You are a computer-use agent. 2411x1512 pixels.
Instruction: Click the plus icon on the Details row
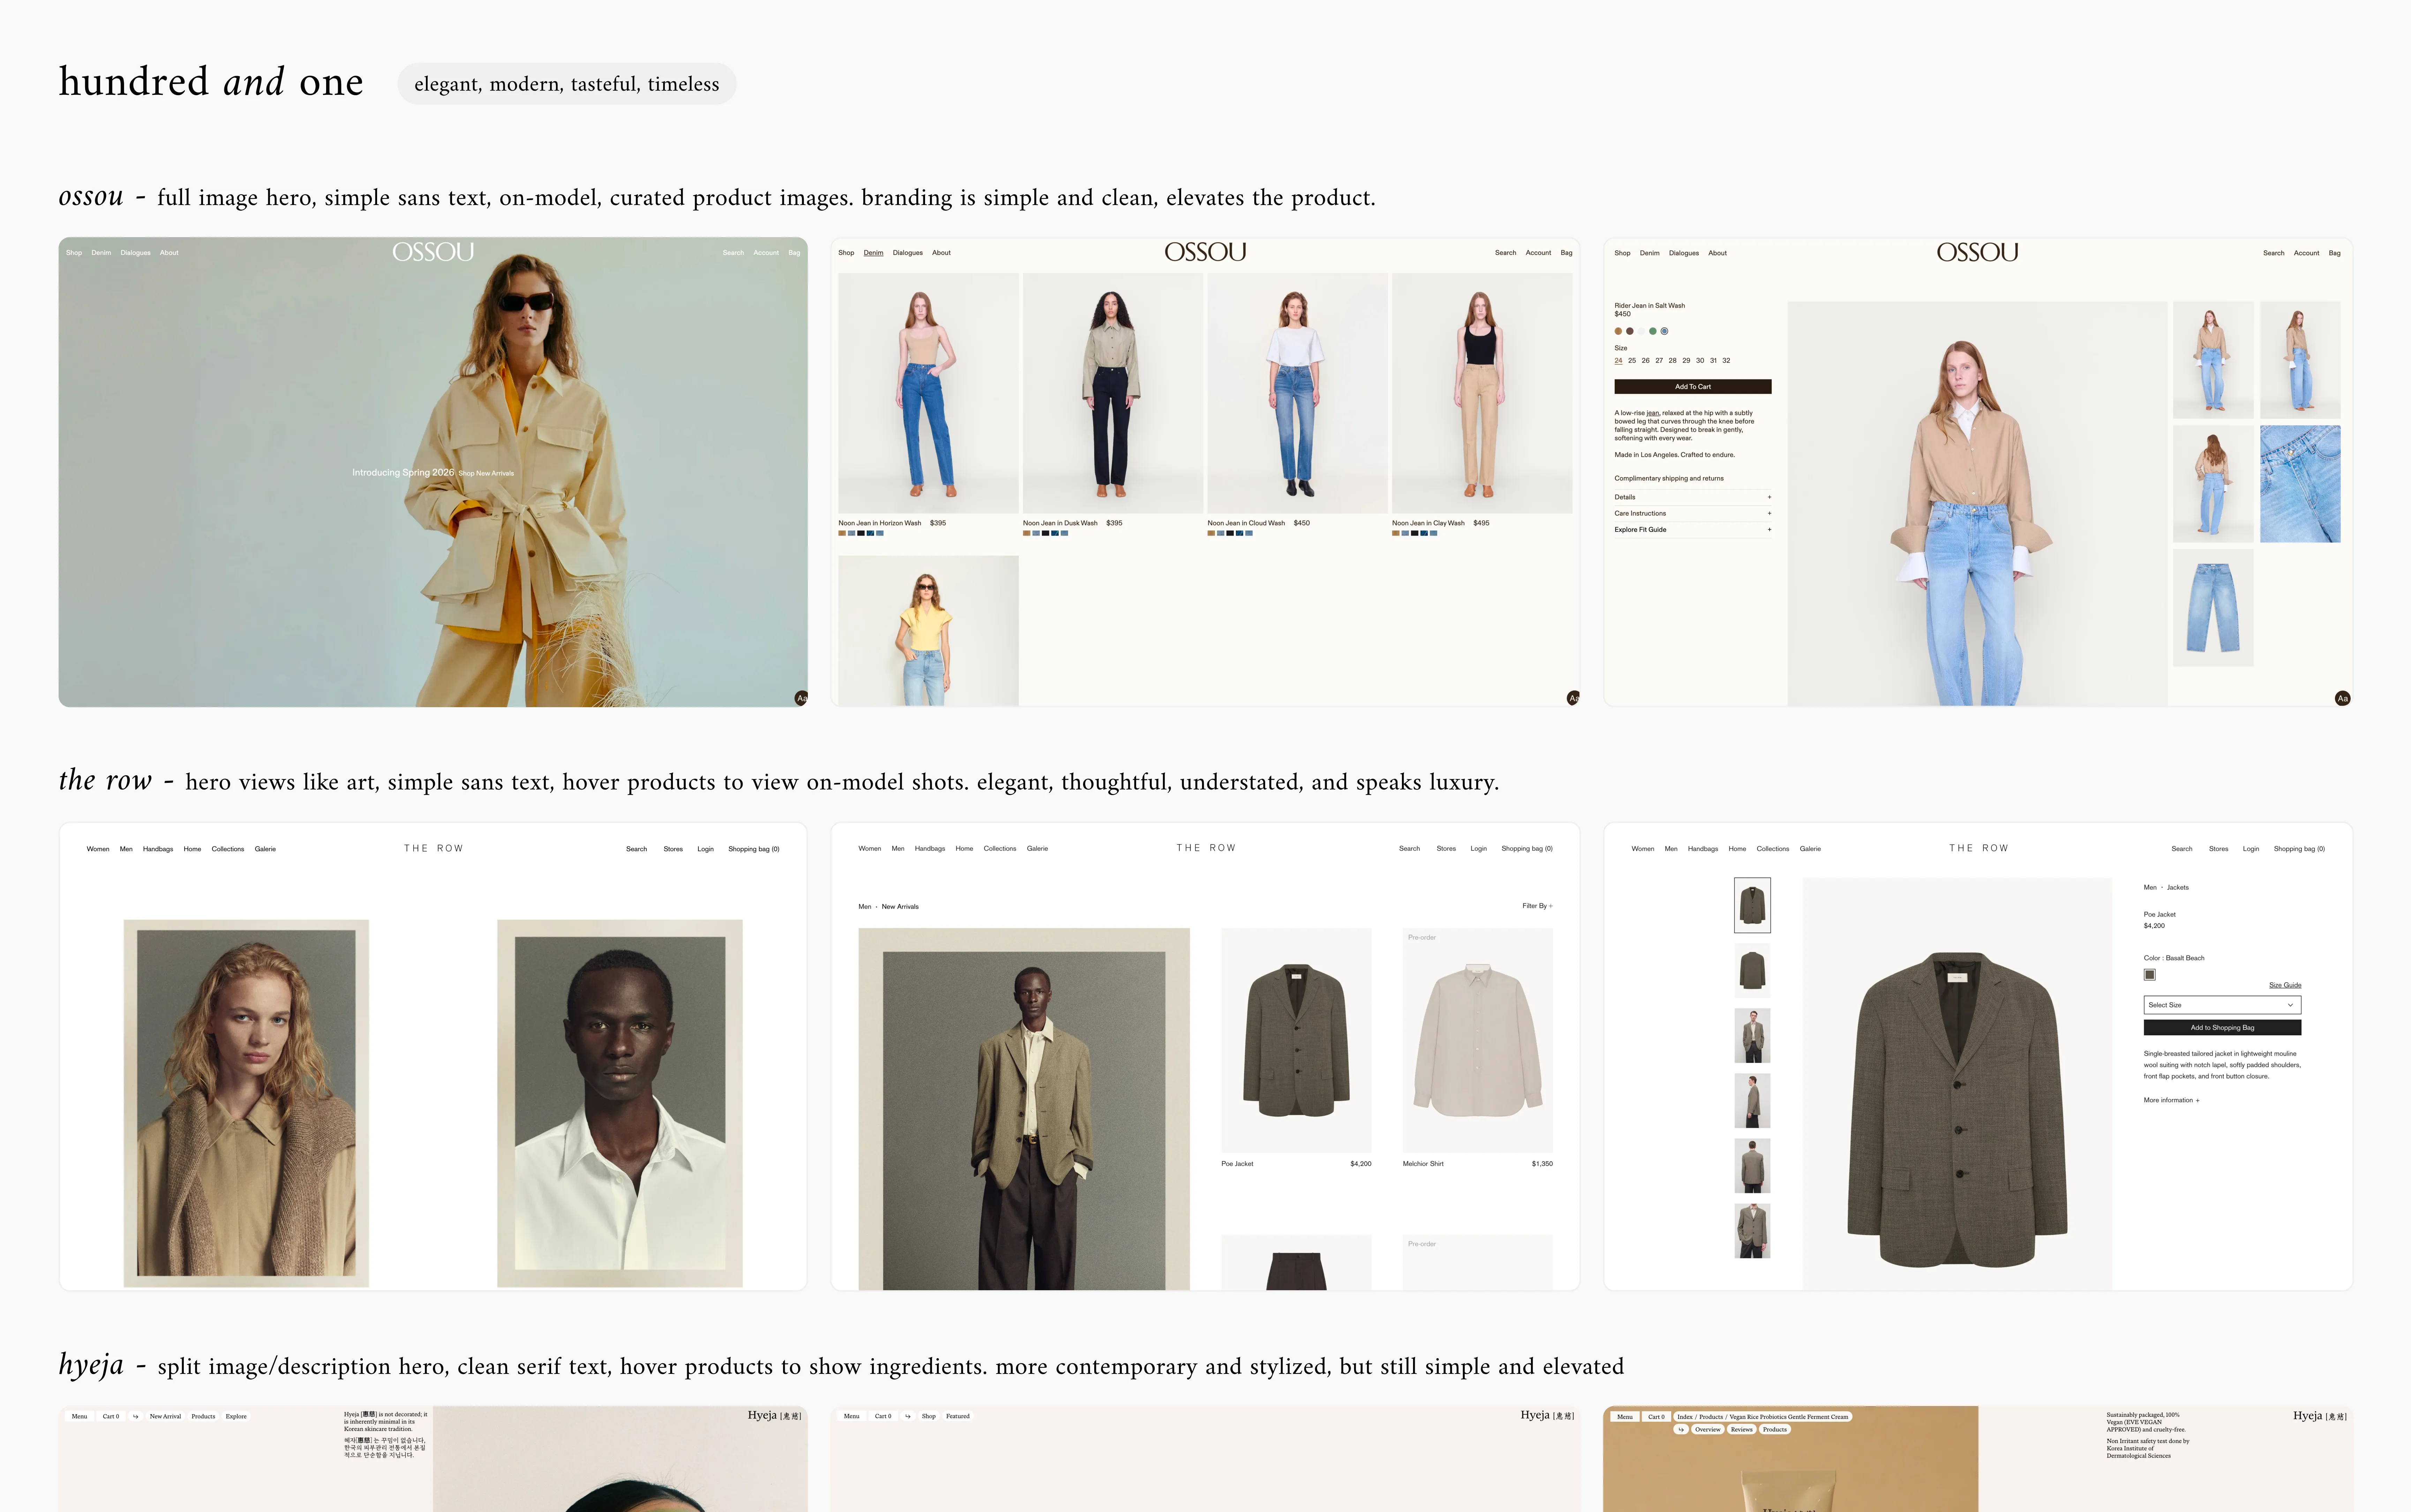coord(1769,497)
